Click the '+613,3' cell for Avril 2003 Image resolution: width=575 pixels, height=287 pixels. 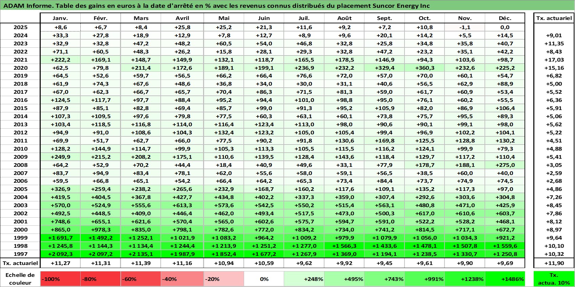[182, 205]
